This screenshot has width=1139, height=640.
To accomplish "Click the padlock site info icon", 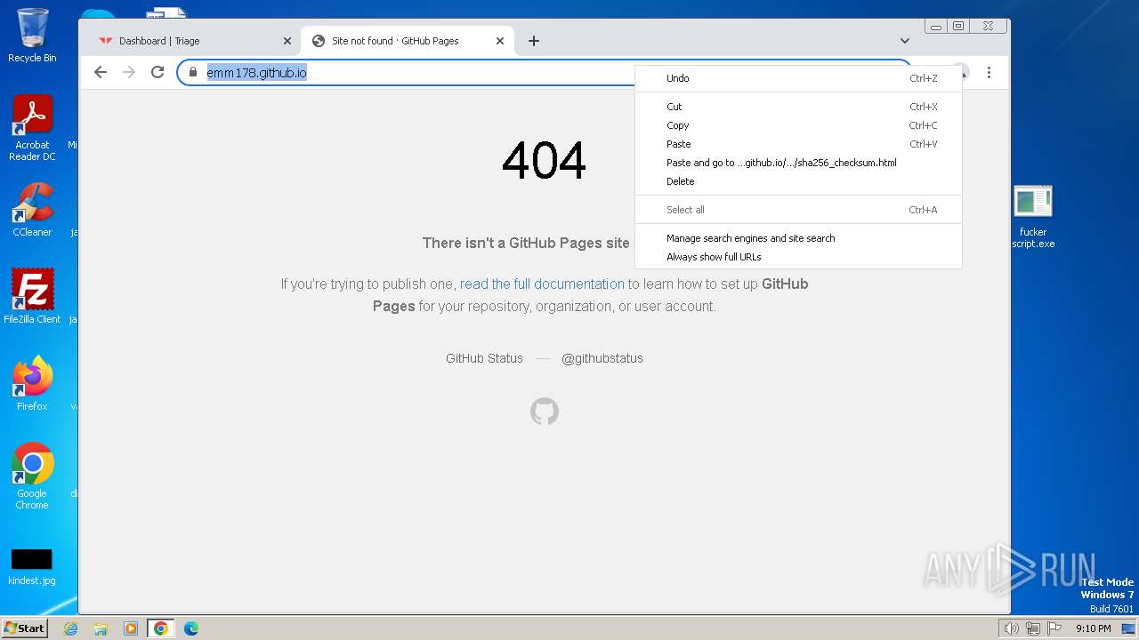I will pyautogui.click(x=192, y=72).
